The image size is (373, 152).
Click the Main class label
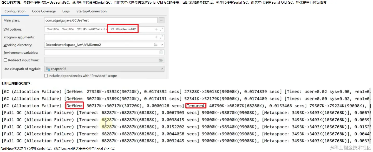click(x=12, y=20)
